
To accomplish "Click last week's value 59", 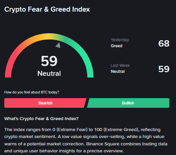I will click(x=164, y=69).
